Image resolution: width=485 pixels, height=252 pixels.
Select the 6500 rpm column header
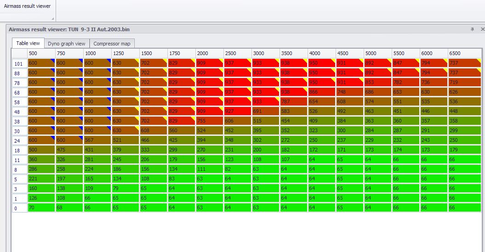pyautogui.click(x=465, y=53)
